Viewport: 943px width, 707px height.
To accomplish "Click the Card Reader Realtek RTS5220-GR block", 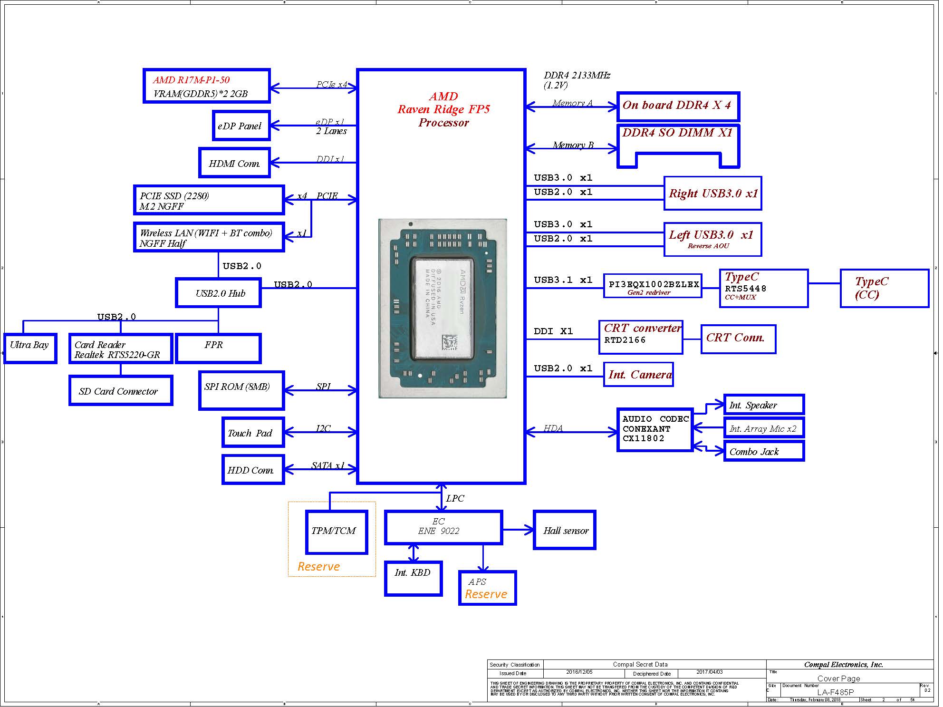I will click(x=121, y=349).
